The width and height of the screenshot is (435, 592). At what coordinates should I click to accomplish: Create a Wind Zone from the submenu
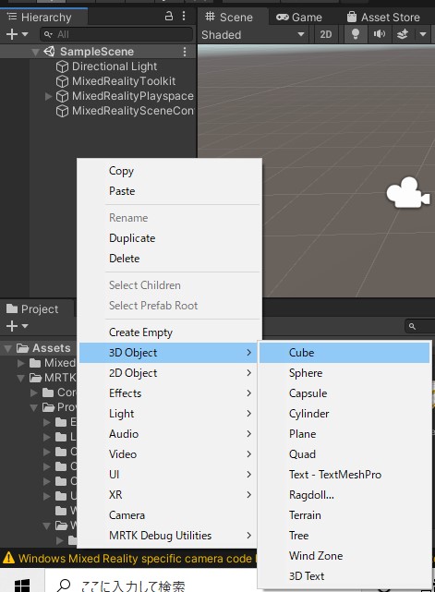(344, 556)
